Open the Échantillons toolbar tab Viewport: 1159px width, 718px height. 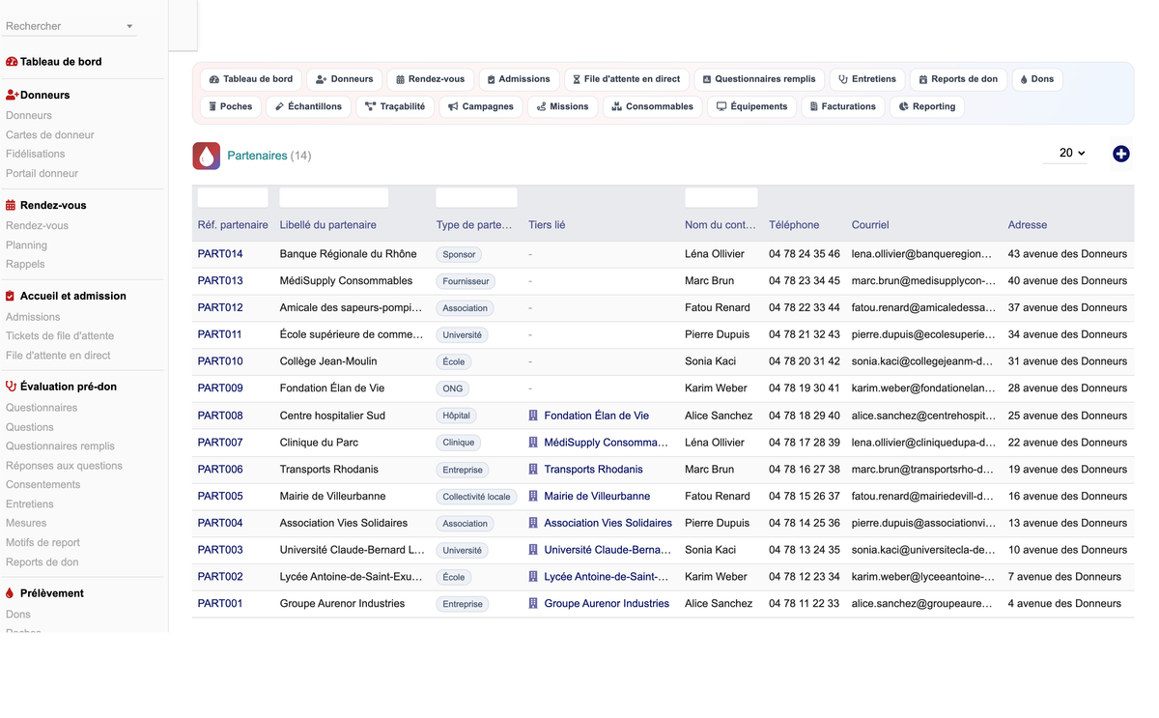click(308, 106)
